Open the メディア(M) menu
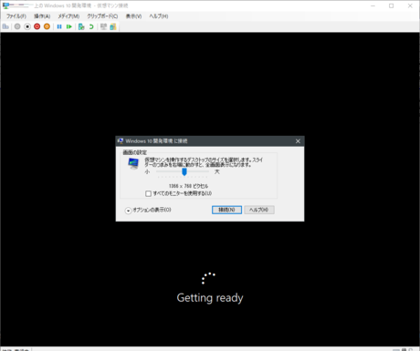 68,16
